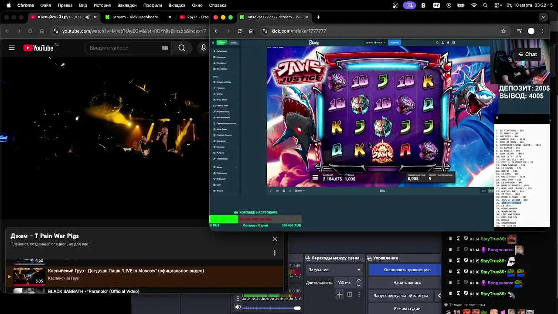
Task: Switch Stake to Спорт mode
Action: [x=234, y=42]
